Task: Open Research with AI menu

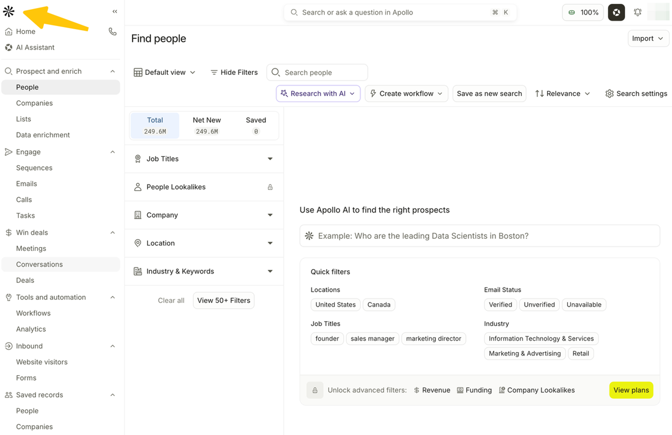Action: click(x=318, y=94)
